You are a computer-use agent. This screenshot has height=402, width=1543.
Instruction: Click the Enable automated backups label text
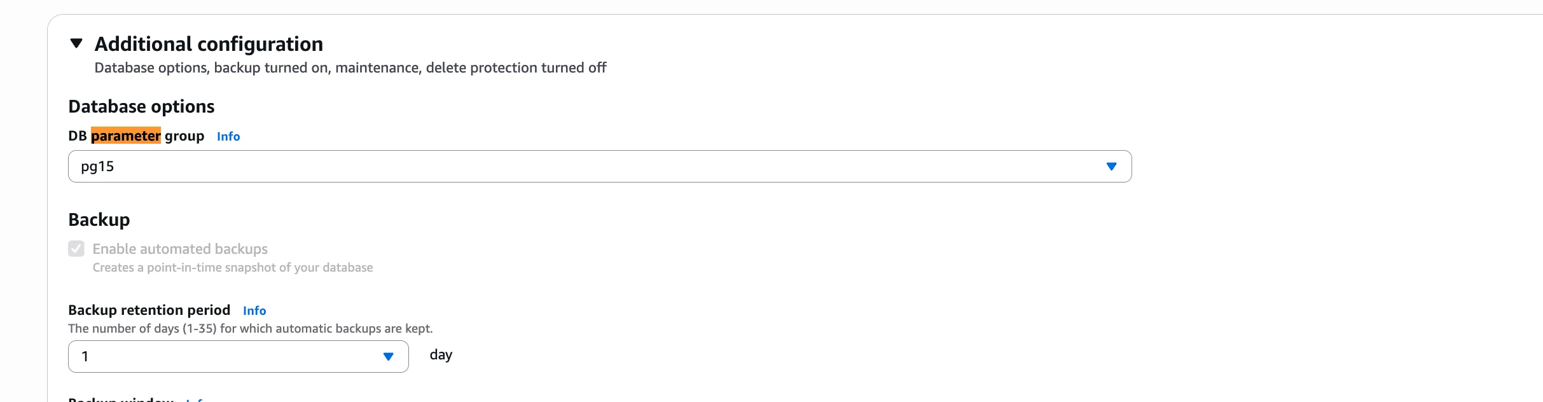coord(180,249)
